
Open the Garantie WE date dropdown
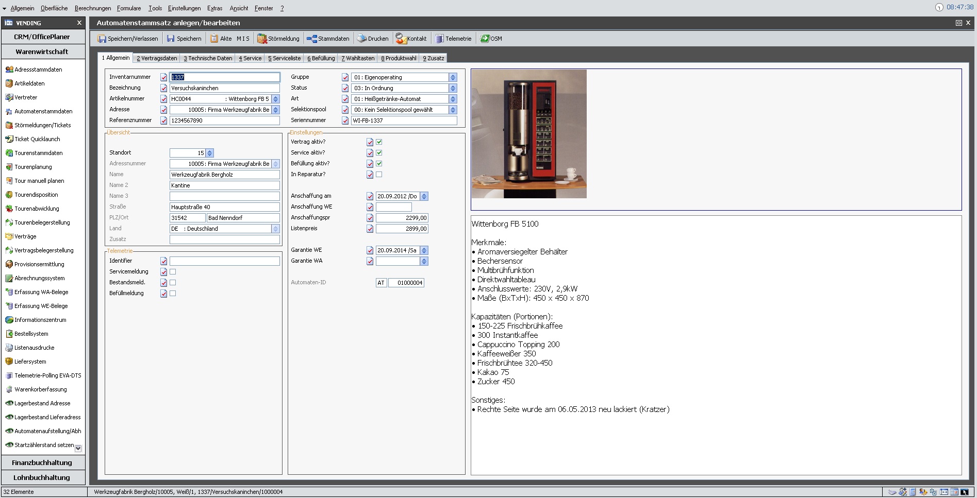click(424, 250)
